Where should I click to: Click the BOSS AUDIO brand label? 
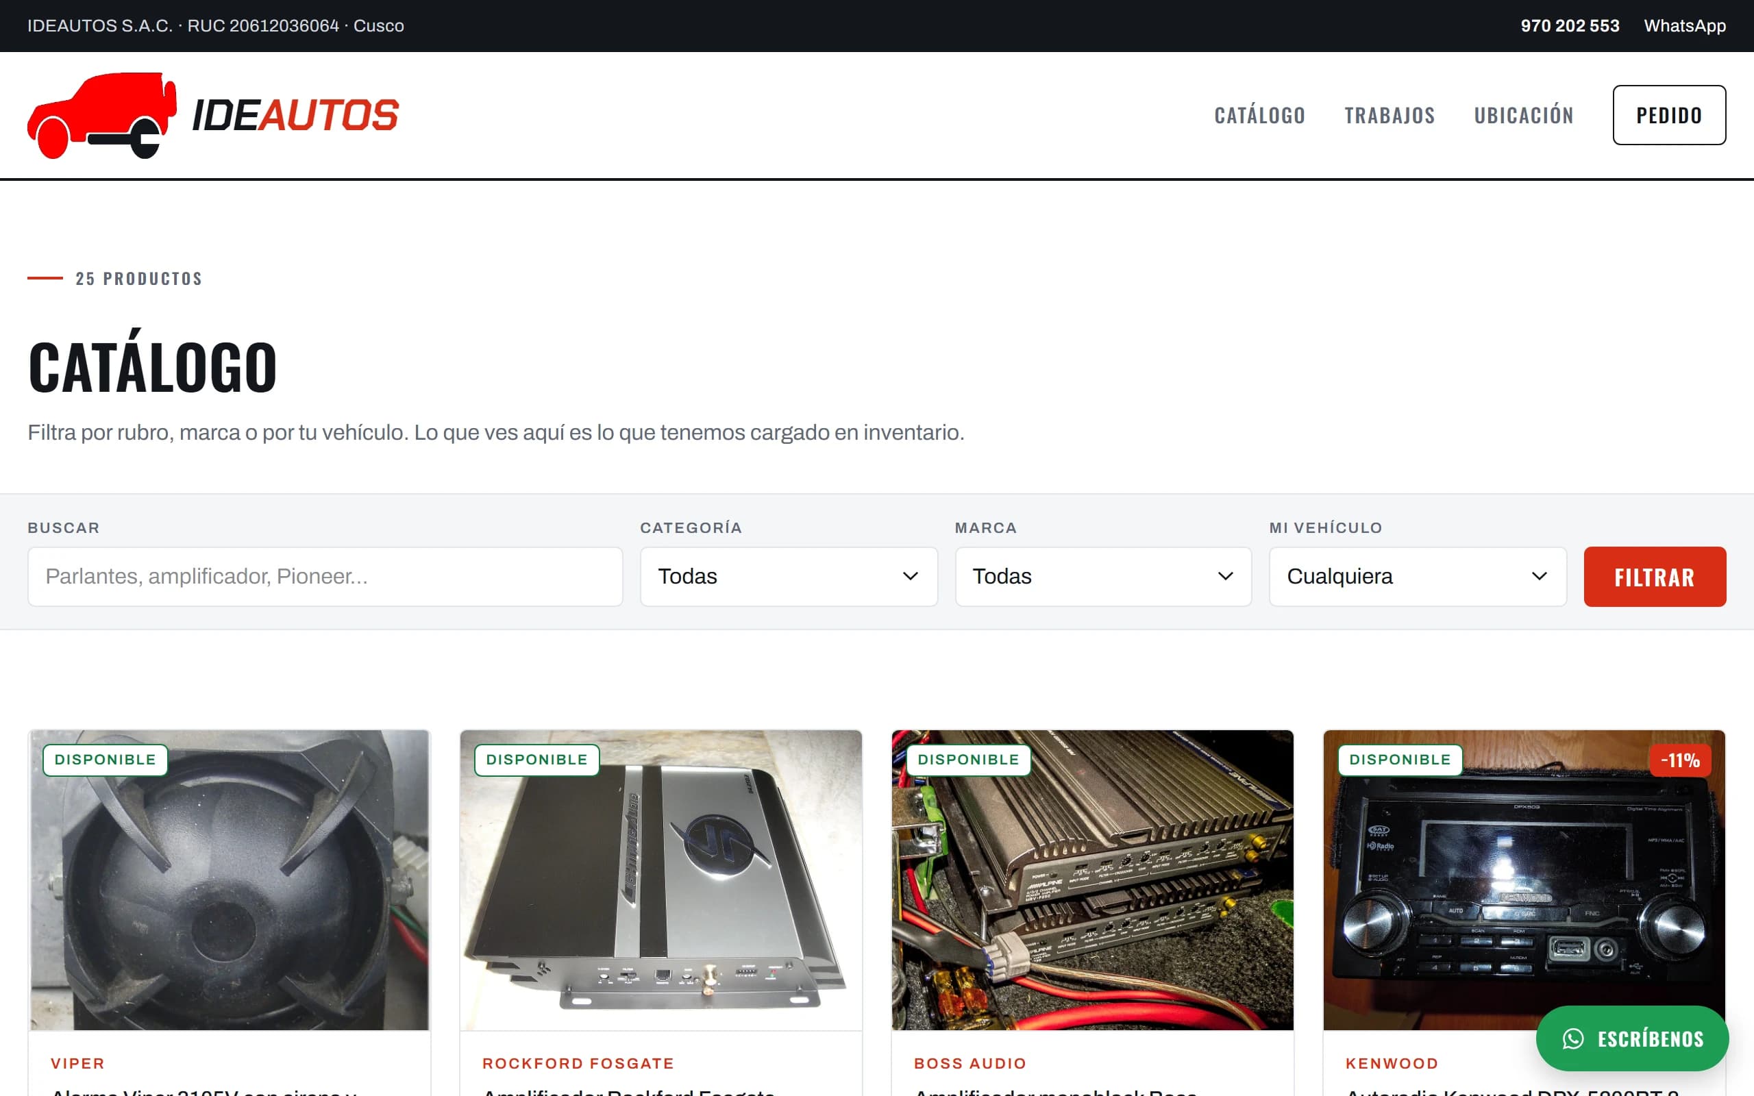point(969,1063)
